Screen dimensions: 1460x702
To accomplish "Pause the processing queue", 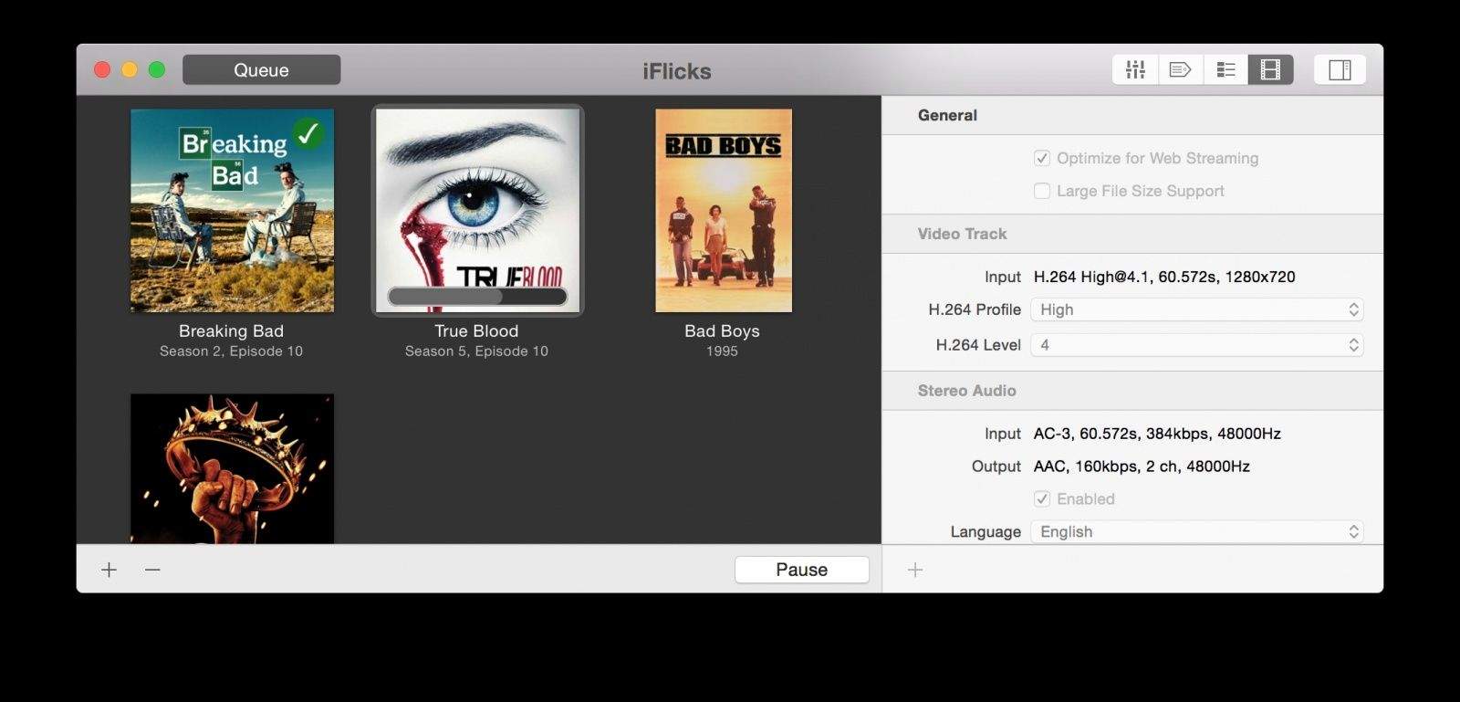I will pyautogui.click(x=802, y=570).
